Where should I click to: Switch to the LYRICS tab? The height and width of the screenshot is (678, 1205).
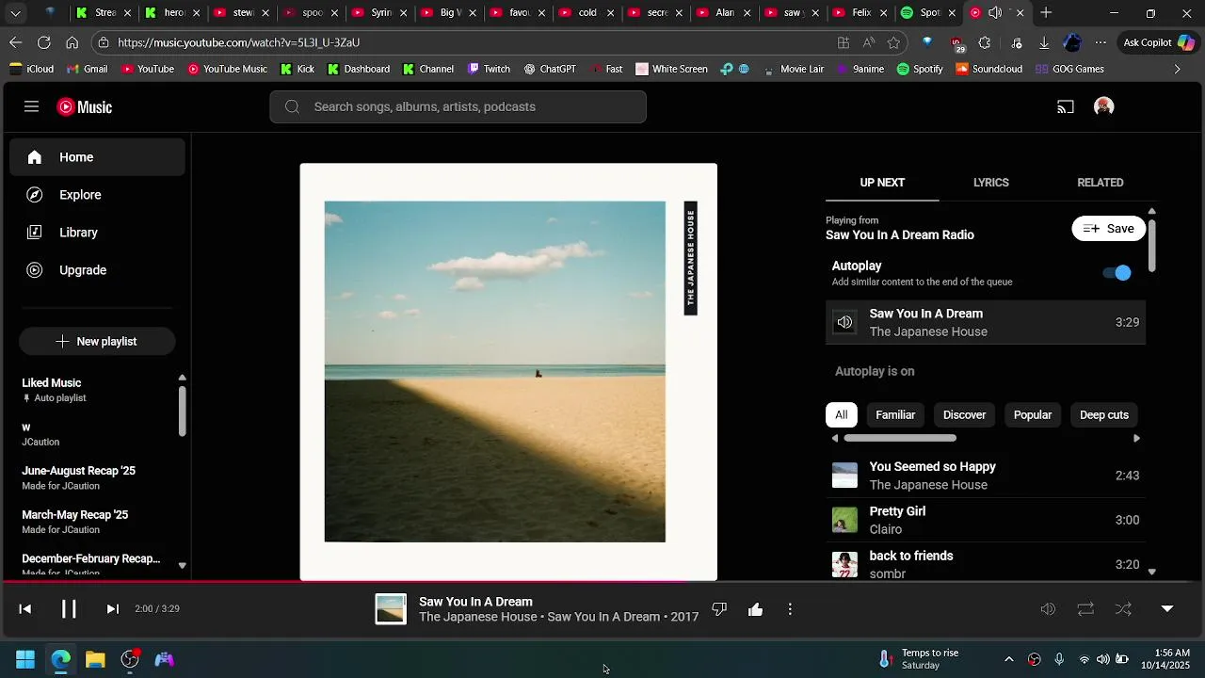click(x=990, y=183)
